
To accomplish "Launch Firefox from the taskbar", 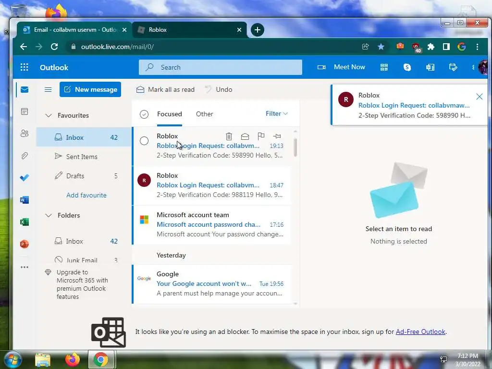I will [72, 360].
